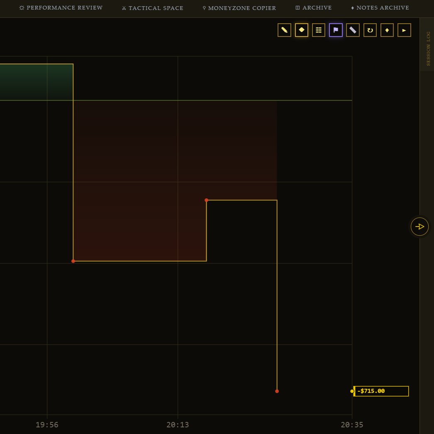This screenshot has height=434, width=434.
Task: Toggle the purple flag tool
Action: 336,30
